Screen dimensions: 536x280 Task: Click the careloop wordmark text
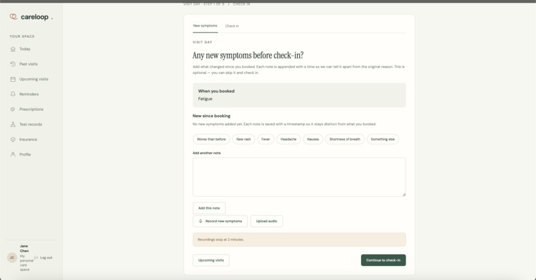[35, 17]
